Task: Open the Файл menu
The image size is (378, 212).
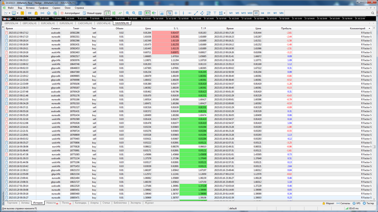Action: tap(11, 8)
